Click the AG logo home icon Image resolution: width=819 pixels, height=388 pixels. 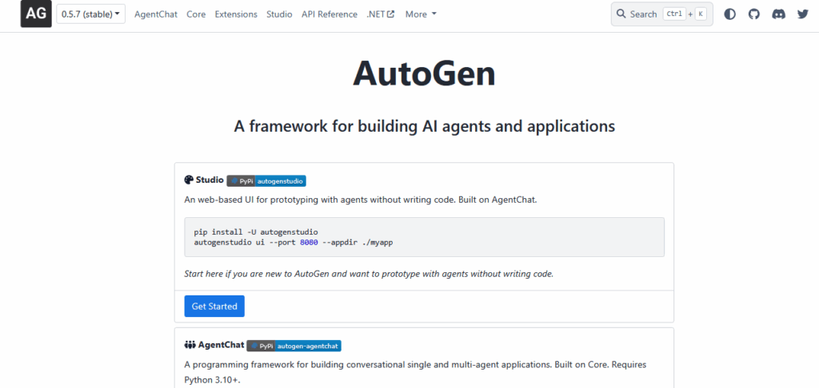[x=36, y=14]
